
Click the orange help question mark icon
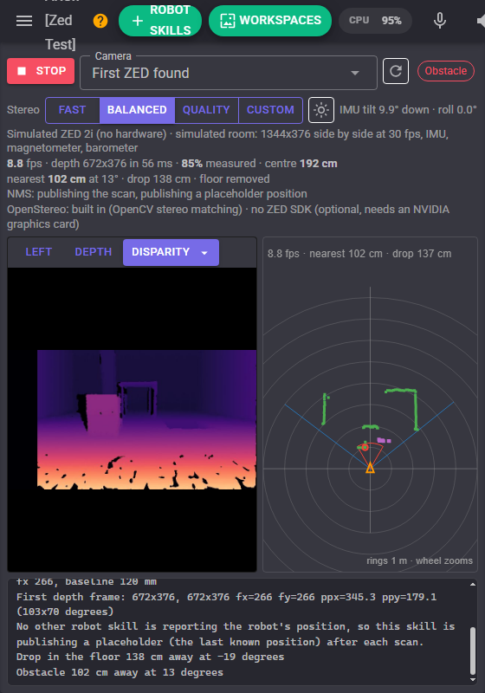100,21
